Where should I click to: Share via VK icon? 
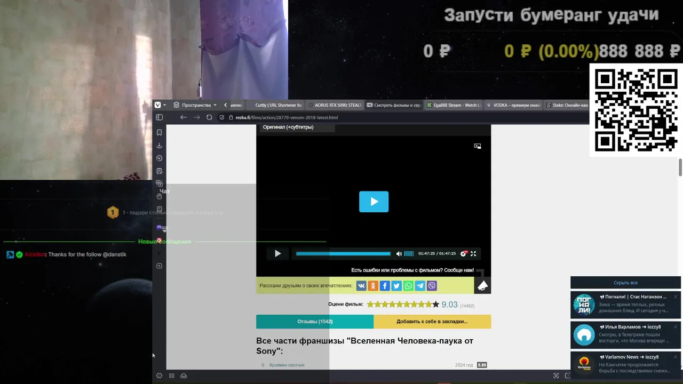[x=361, y=286]
